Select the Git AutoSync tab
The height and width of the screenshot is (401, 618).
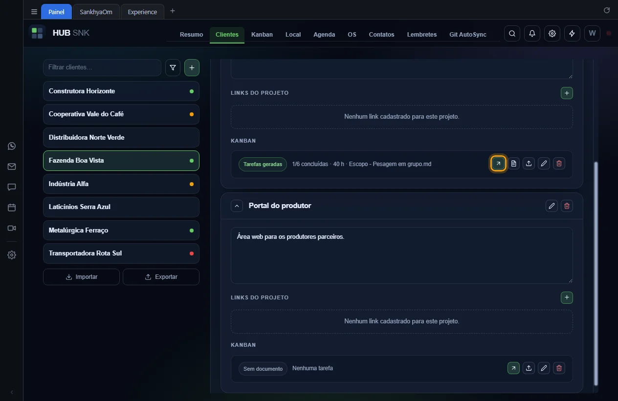(468, 35)
